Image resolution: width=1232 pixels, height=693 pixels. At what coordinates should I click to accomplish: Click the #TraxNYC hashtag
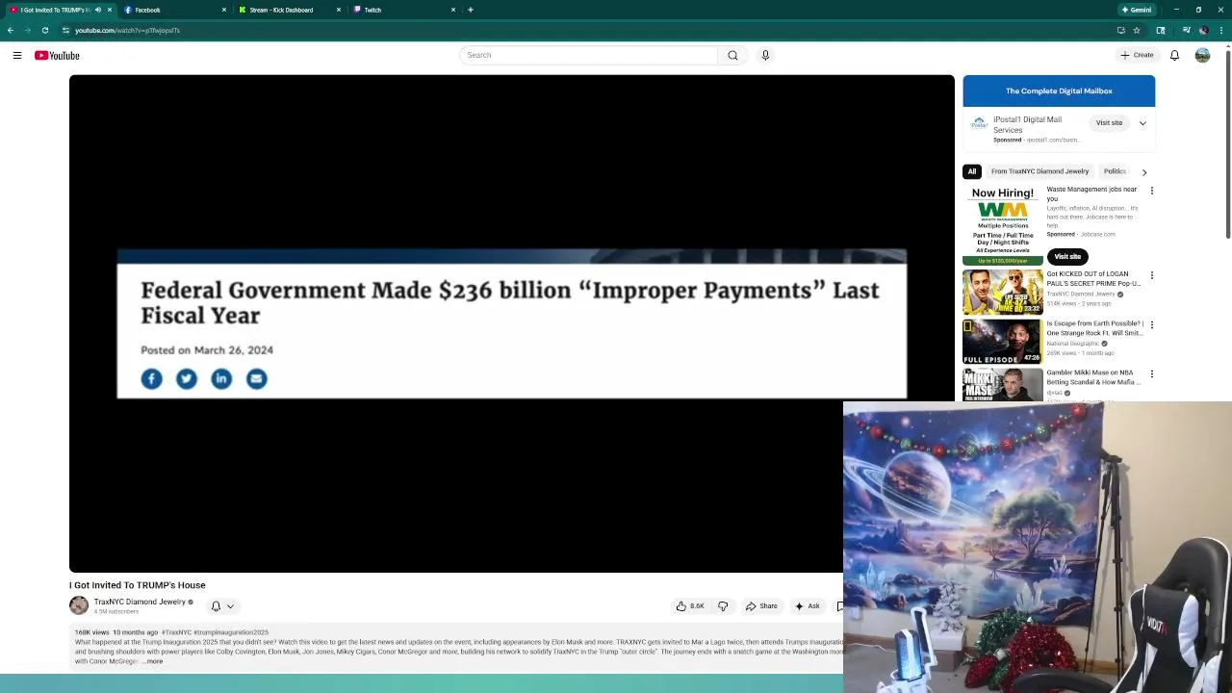click(x=177, y=632)
